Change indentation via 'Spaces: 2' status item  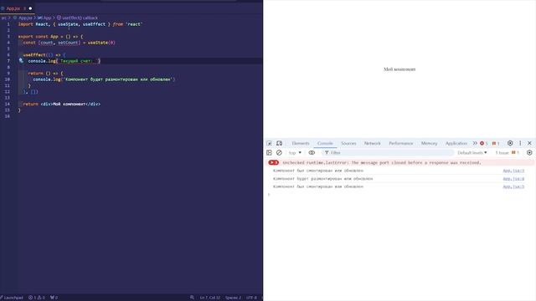[x=233, y=298]
